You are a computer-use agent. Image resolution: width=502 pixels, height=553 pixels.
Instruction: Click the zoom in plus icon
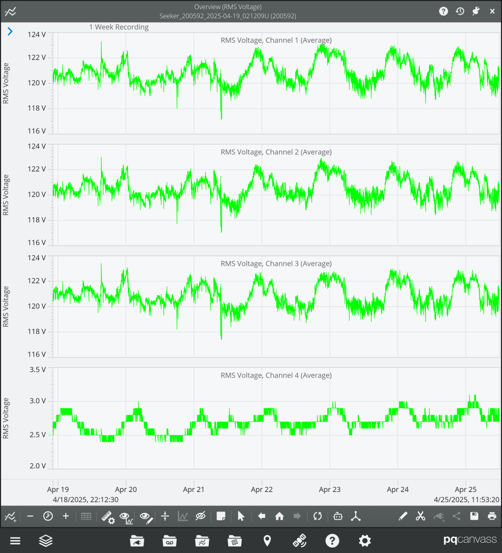66,516
